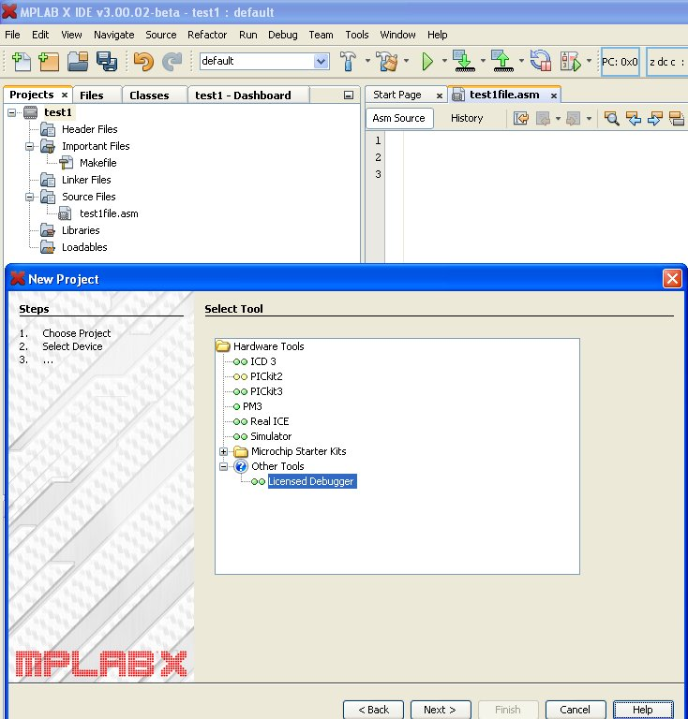Click the Makefile icon in project tree
688x719 pixels.
tap(67, 163)
